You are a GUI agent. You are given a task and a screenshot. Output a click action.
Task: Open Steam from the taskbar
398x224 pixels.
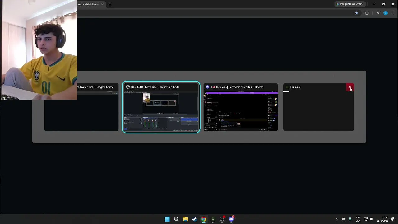pos(194,219)
